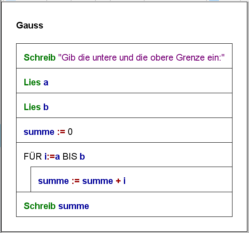Click the ':=' operator in 'summe := 0'
The image size is (249, 233).
click(x=61, y=132)
